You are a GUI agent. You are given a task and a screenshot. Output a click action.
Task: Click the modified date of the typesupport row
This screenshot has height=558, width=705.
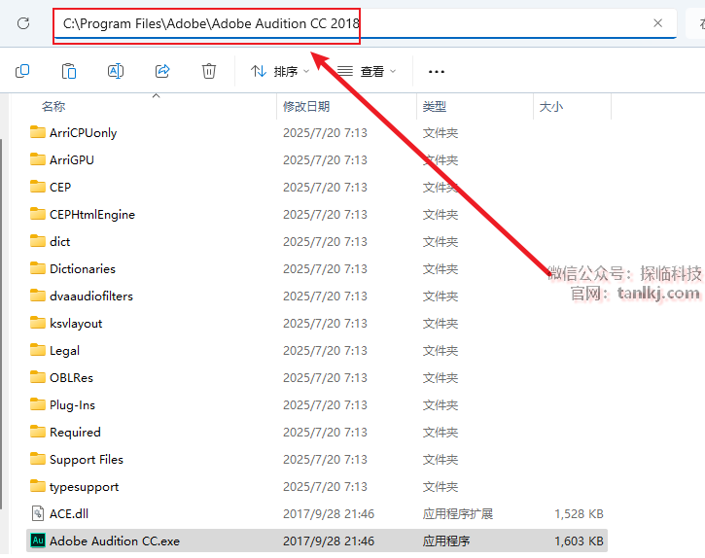point(325,486)
